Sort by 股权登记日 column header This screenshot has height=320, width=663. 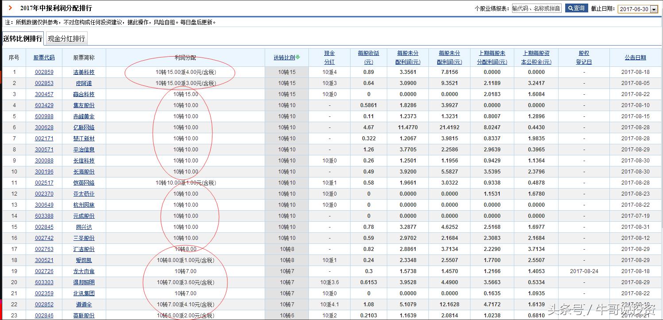pos(584,58)
